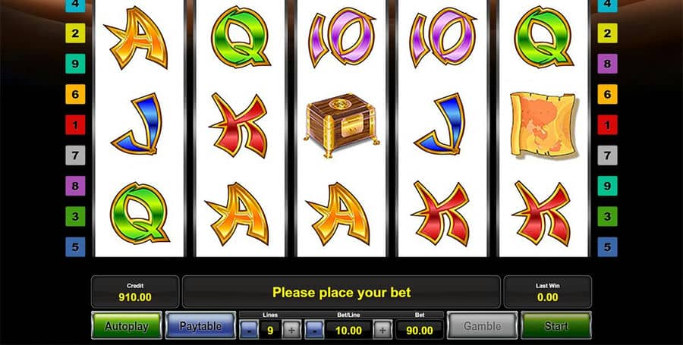Click the red payline 1 marker on left

[75, 125]
